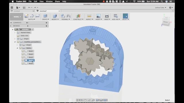
Task: Open the INSPECT dropdown menu
Action: tap(89, 19)
